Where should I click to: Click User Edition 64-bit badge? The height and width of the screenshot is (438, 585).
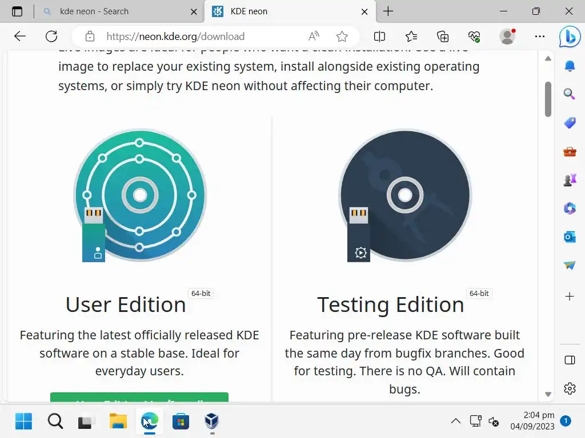[x=201, y=294]
